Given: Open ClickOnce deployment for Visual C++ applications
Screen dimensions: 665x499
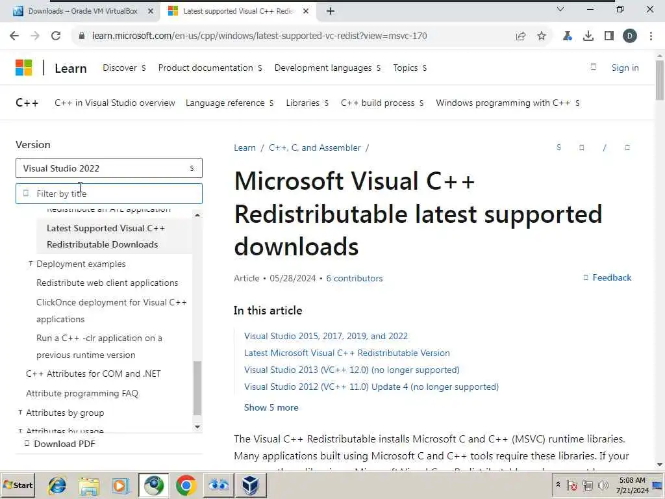Looking at the screenshot, I should (x=112, y=311).
